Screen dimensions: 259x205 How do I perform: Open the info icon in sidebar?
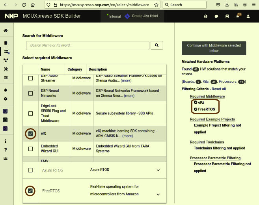(x=6, y=141)
